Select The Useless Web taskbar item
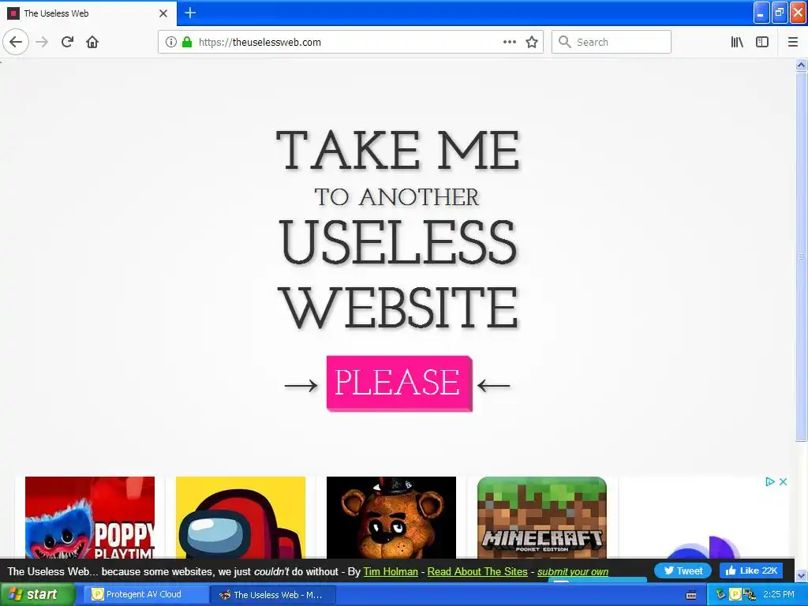Image resolution: width=808 pixels, height=606 pixels. coord(273,595)
